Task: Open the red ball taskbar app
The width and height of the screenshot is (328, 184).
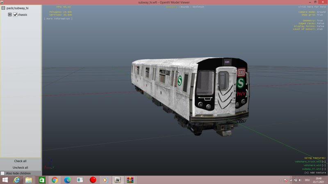Action: pos(93,180)
